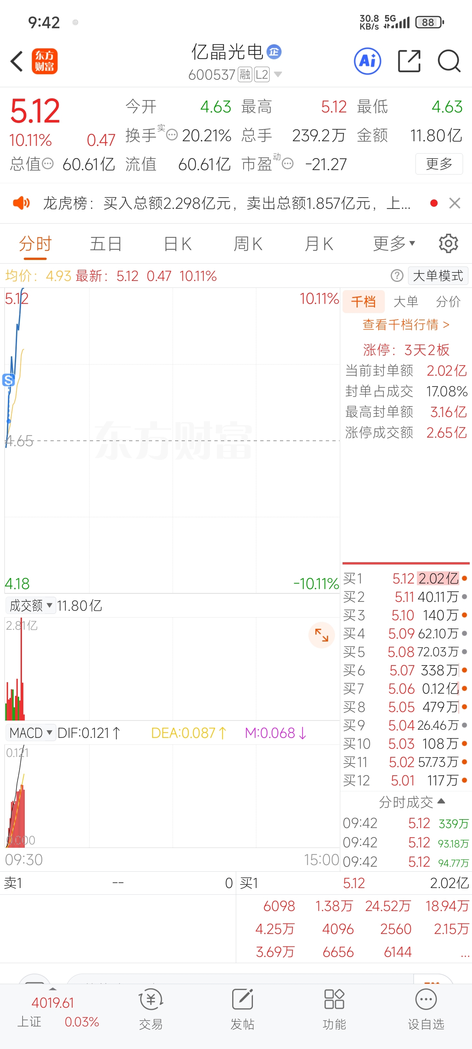This screenshot has width=472, height=1049.
Task: Tap the L2 level badge
Action: pos(262,74)
